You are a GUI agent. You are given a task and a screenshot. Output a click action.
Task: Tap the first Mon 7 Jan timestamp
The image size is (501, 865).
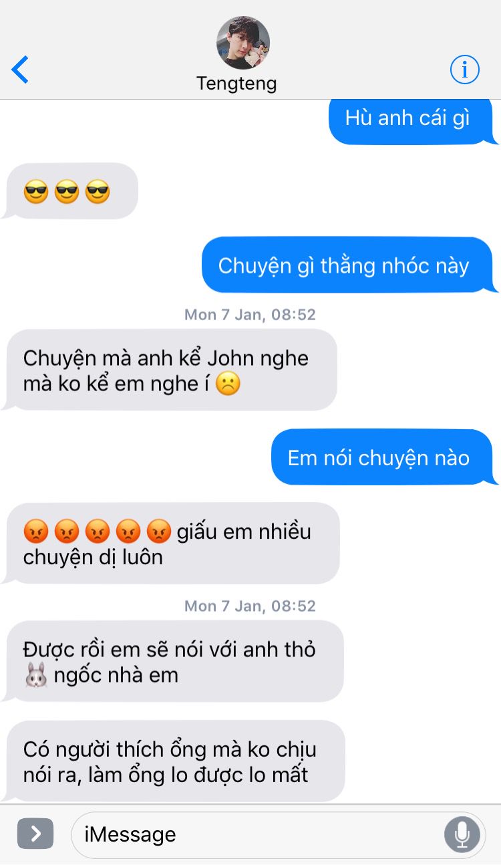point(250,314)
